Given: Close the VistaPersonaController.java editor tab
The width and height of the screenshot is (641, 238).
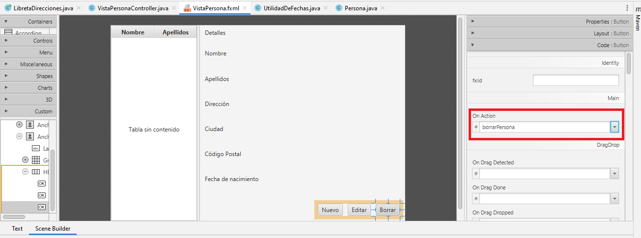Looking at the screenshot, I should [174, 8].
